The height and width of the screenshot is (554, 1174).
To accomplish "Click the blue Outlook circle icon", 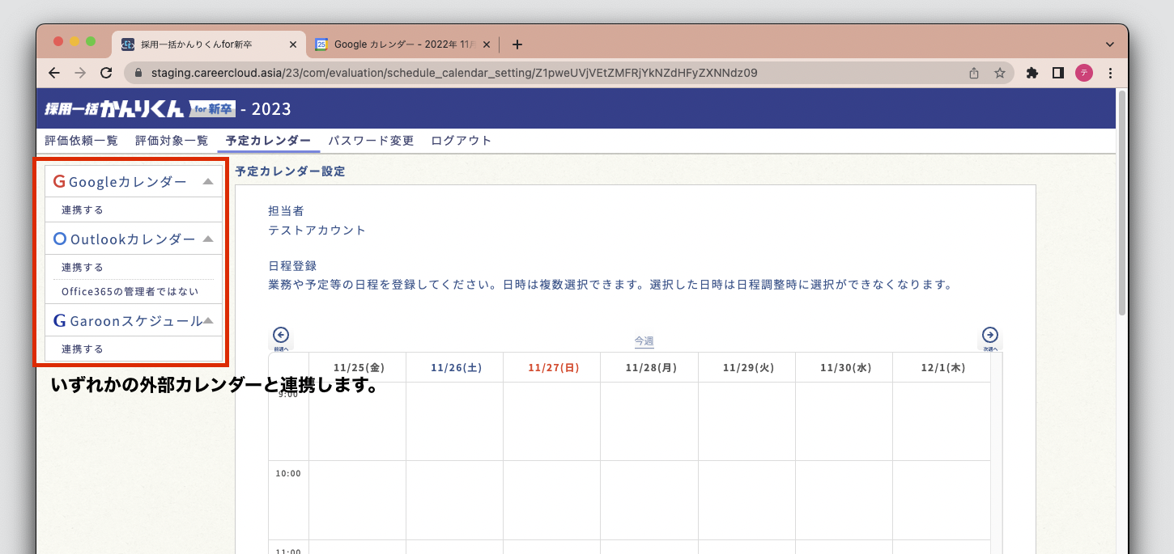I will 60,239.
